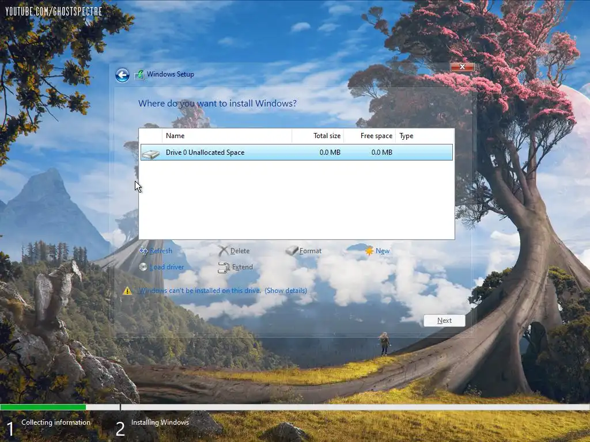The height and width of the screenshot is (442, 590).
Task: Sort by the Total size column header
Action: (x=318, y=136)
